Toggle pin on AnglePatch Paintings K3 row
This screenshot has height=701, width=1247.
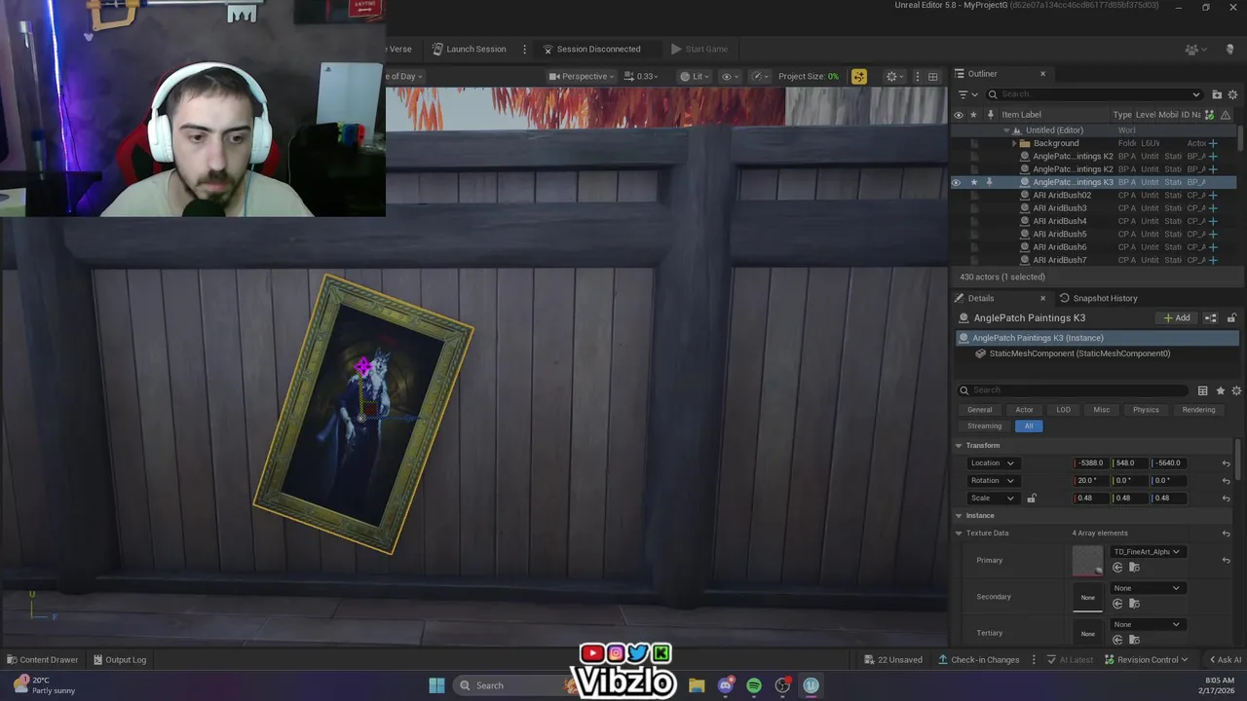(989, 182)
